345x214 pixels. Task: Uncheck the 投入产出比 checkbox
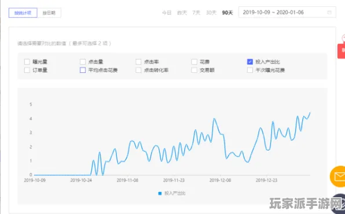[250, 62]
